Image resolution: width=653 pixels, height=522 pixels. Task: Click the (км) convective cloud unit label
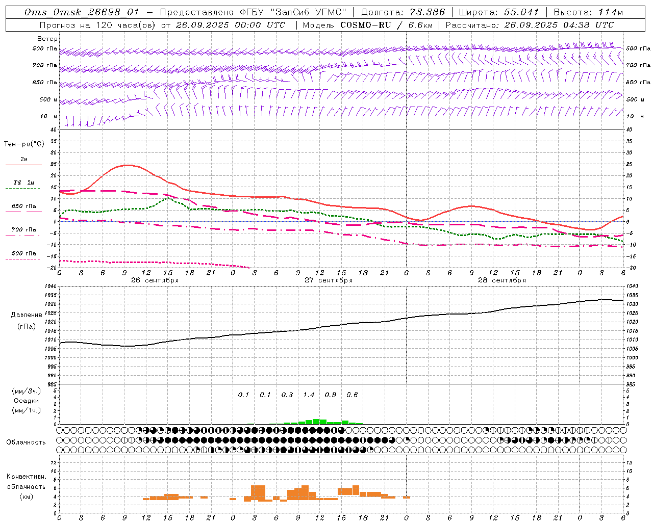pos(26,497)
